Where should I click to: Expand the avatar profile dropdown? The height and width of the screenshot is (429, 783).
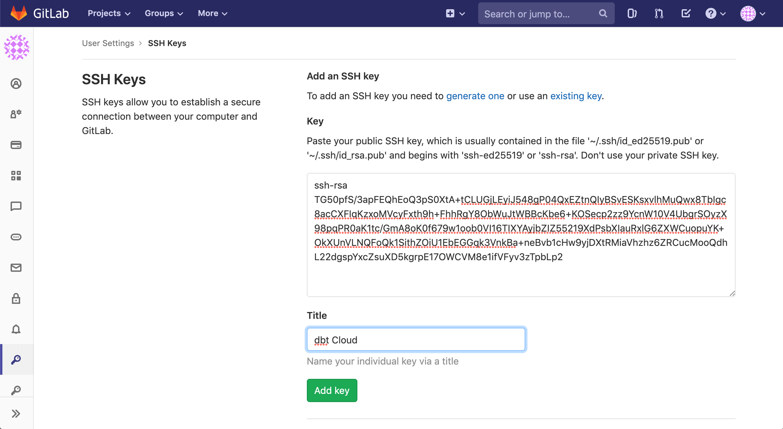[x=753, y=14]
